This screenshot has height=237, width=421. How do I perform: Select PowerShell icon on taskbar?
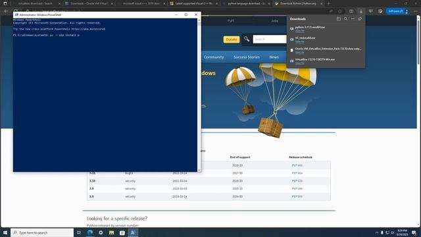133,232
